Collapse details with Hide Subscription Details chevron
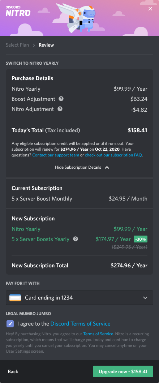 tap(107, 168)
